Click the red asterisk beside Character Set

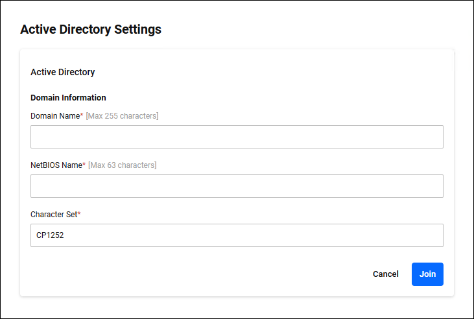click(78, 213)
